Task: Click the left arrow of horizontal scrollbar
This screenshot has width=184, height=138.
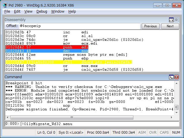Action: click(x=8, y=117)
